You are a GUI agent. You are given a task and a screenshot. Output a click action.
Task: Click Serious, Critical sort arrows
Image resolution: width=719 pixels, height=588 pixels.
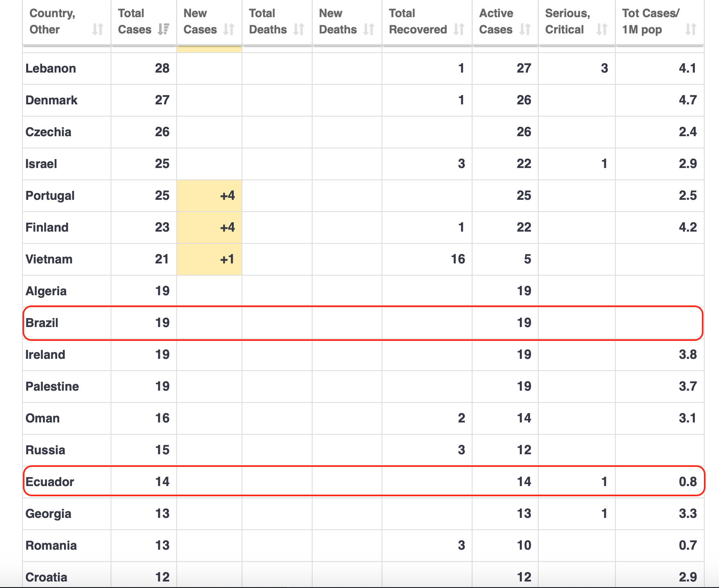point(602,29)
